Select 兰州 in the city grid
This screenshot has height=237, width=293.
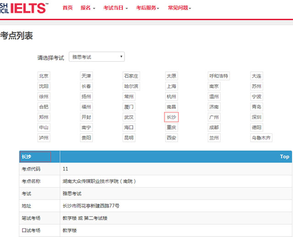pos(214,138)
